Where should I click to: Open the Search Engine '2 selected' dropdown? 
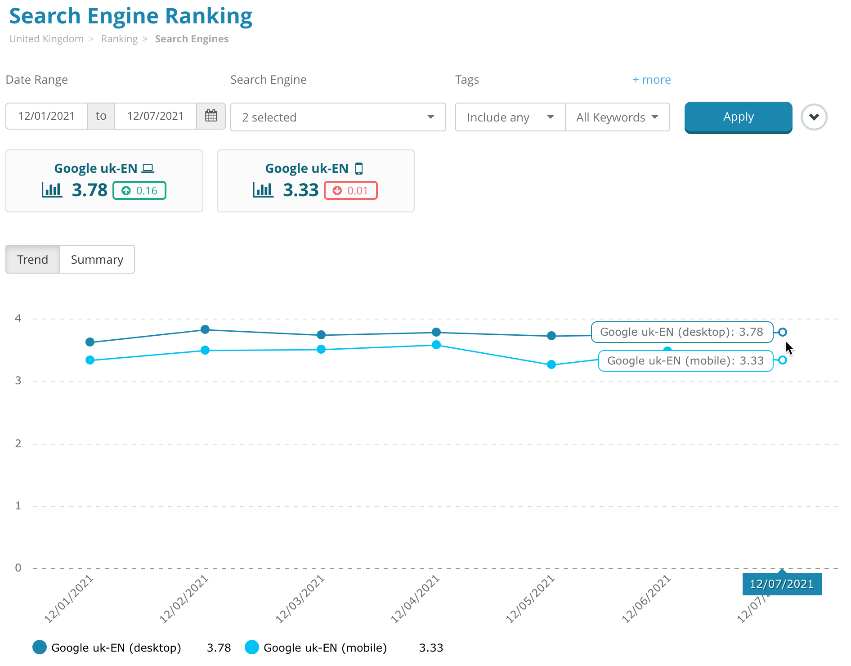tap(337, 117)
